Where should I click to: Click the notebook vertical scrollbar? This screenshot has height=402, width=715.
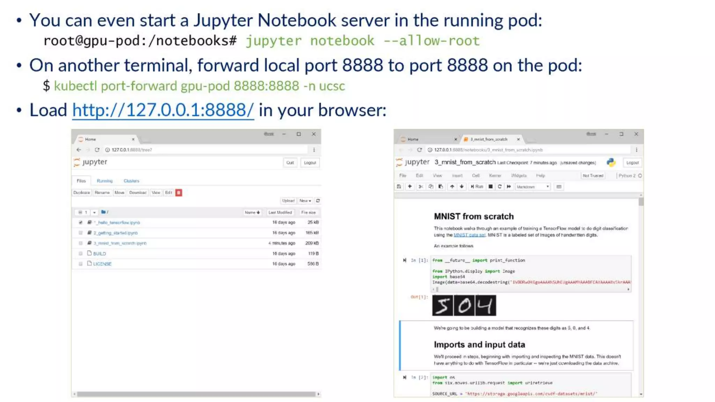click(641, 202)
